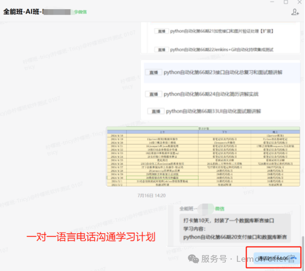Click the add member icon
The height and width of the screenshot is (271, 305).
[x=294, y=12]
